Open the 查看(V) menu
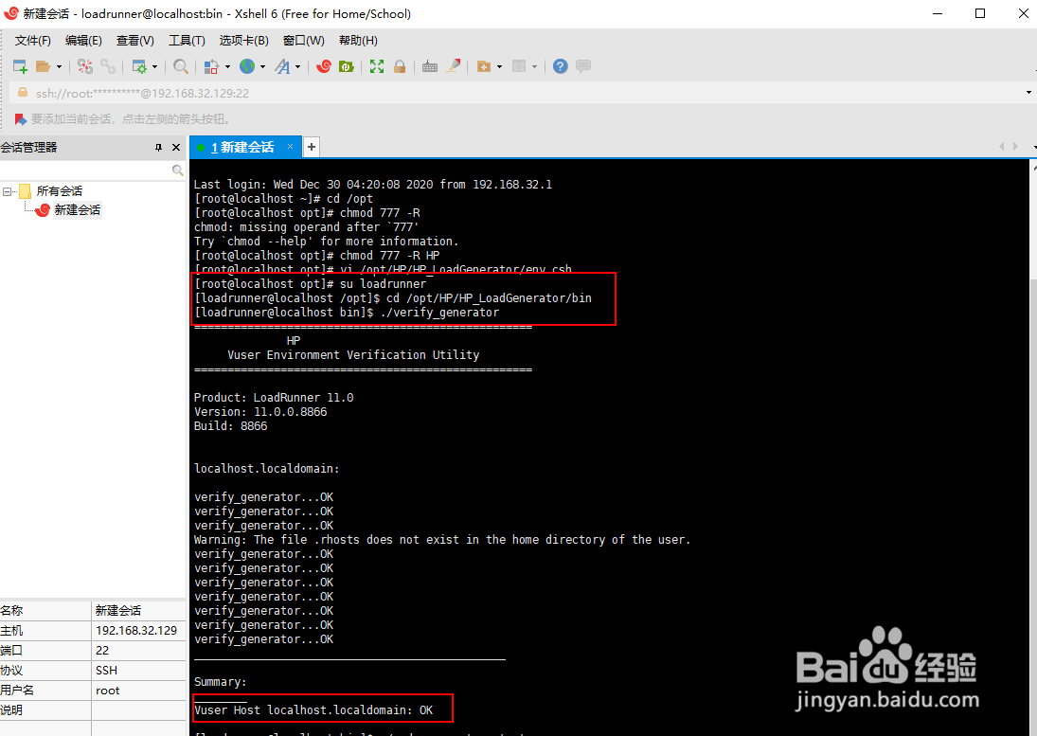The image size is (1037, 736). click(134, 41)
